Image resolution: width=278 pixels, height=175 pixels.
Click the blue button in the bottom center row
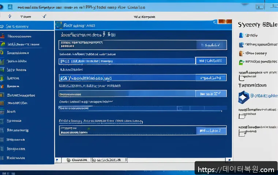(211, 131)
